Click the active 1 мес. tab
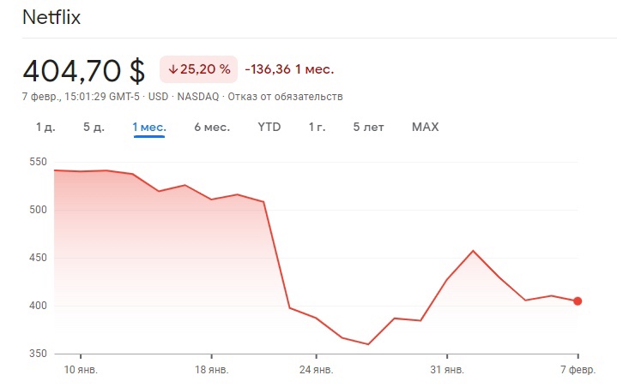 coord(149,128)
